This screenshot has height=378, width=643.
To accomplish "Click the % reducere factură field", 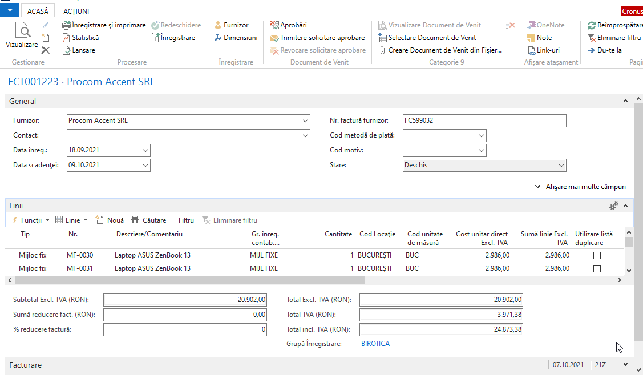I will 185,329.
